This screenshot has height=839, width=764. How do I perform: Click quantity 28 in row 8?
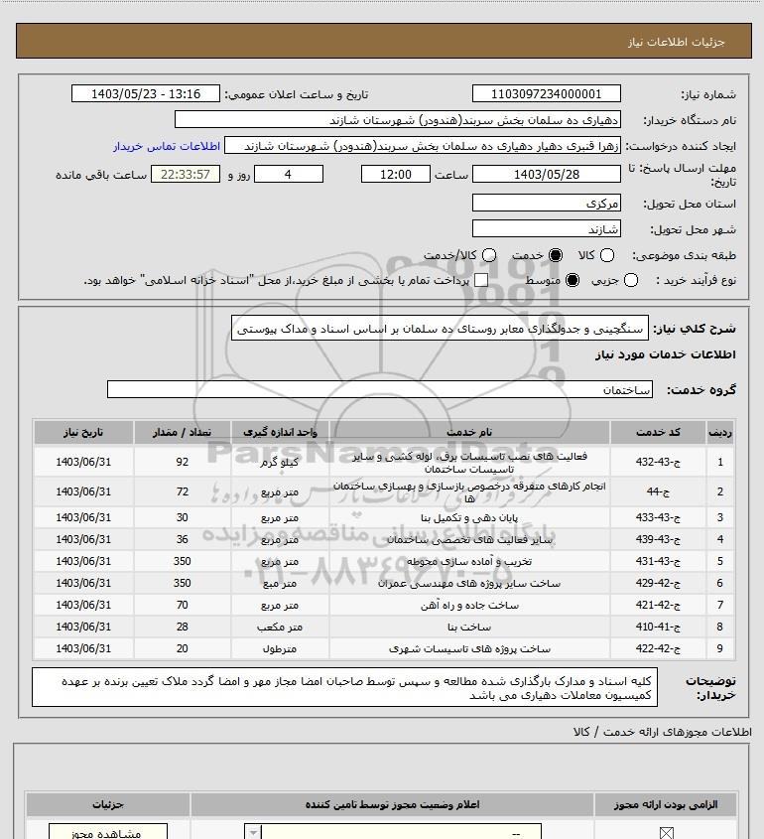tap(183, 627)
